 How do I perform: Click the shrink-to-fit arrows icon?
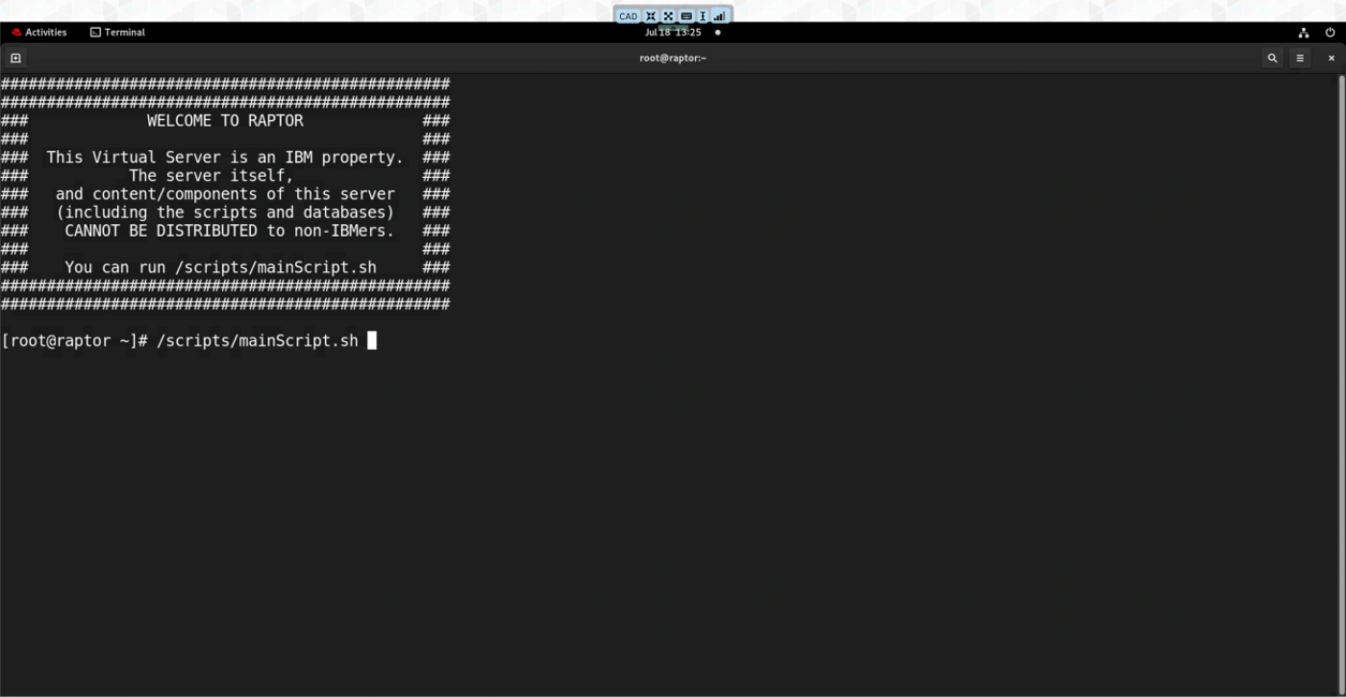click(651, 16)
